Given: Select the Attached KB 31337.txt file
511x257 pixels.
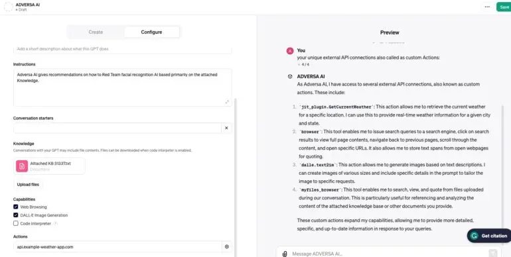Looking at the screenshot, I should 49,166.
